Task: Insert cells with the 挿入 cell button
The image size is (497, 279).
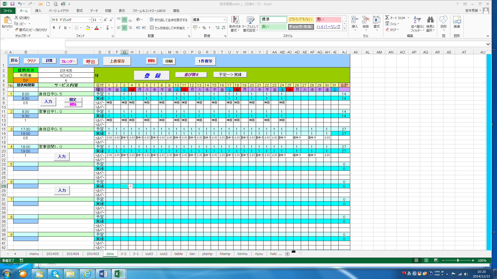Action: tap(355, 23)
